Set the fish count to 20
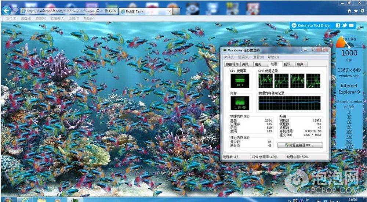This screenshot has height=202, width=367. pyautogui.click(x=349, y=122)
